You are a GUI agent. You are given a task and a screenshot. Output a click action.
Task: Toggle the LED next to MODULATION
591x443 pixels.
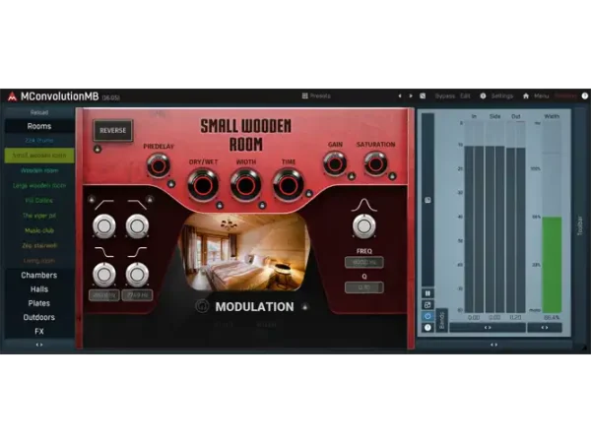point(305,307)
